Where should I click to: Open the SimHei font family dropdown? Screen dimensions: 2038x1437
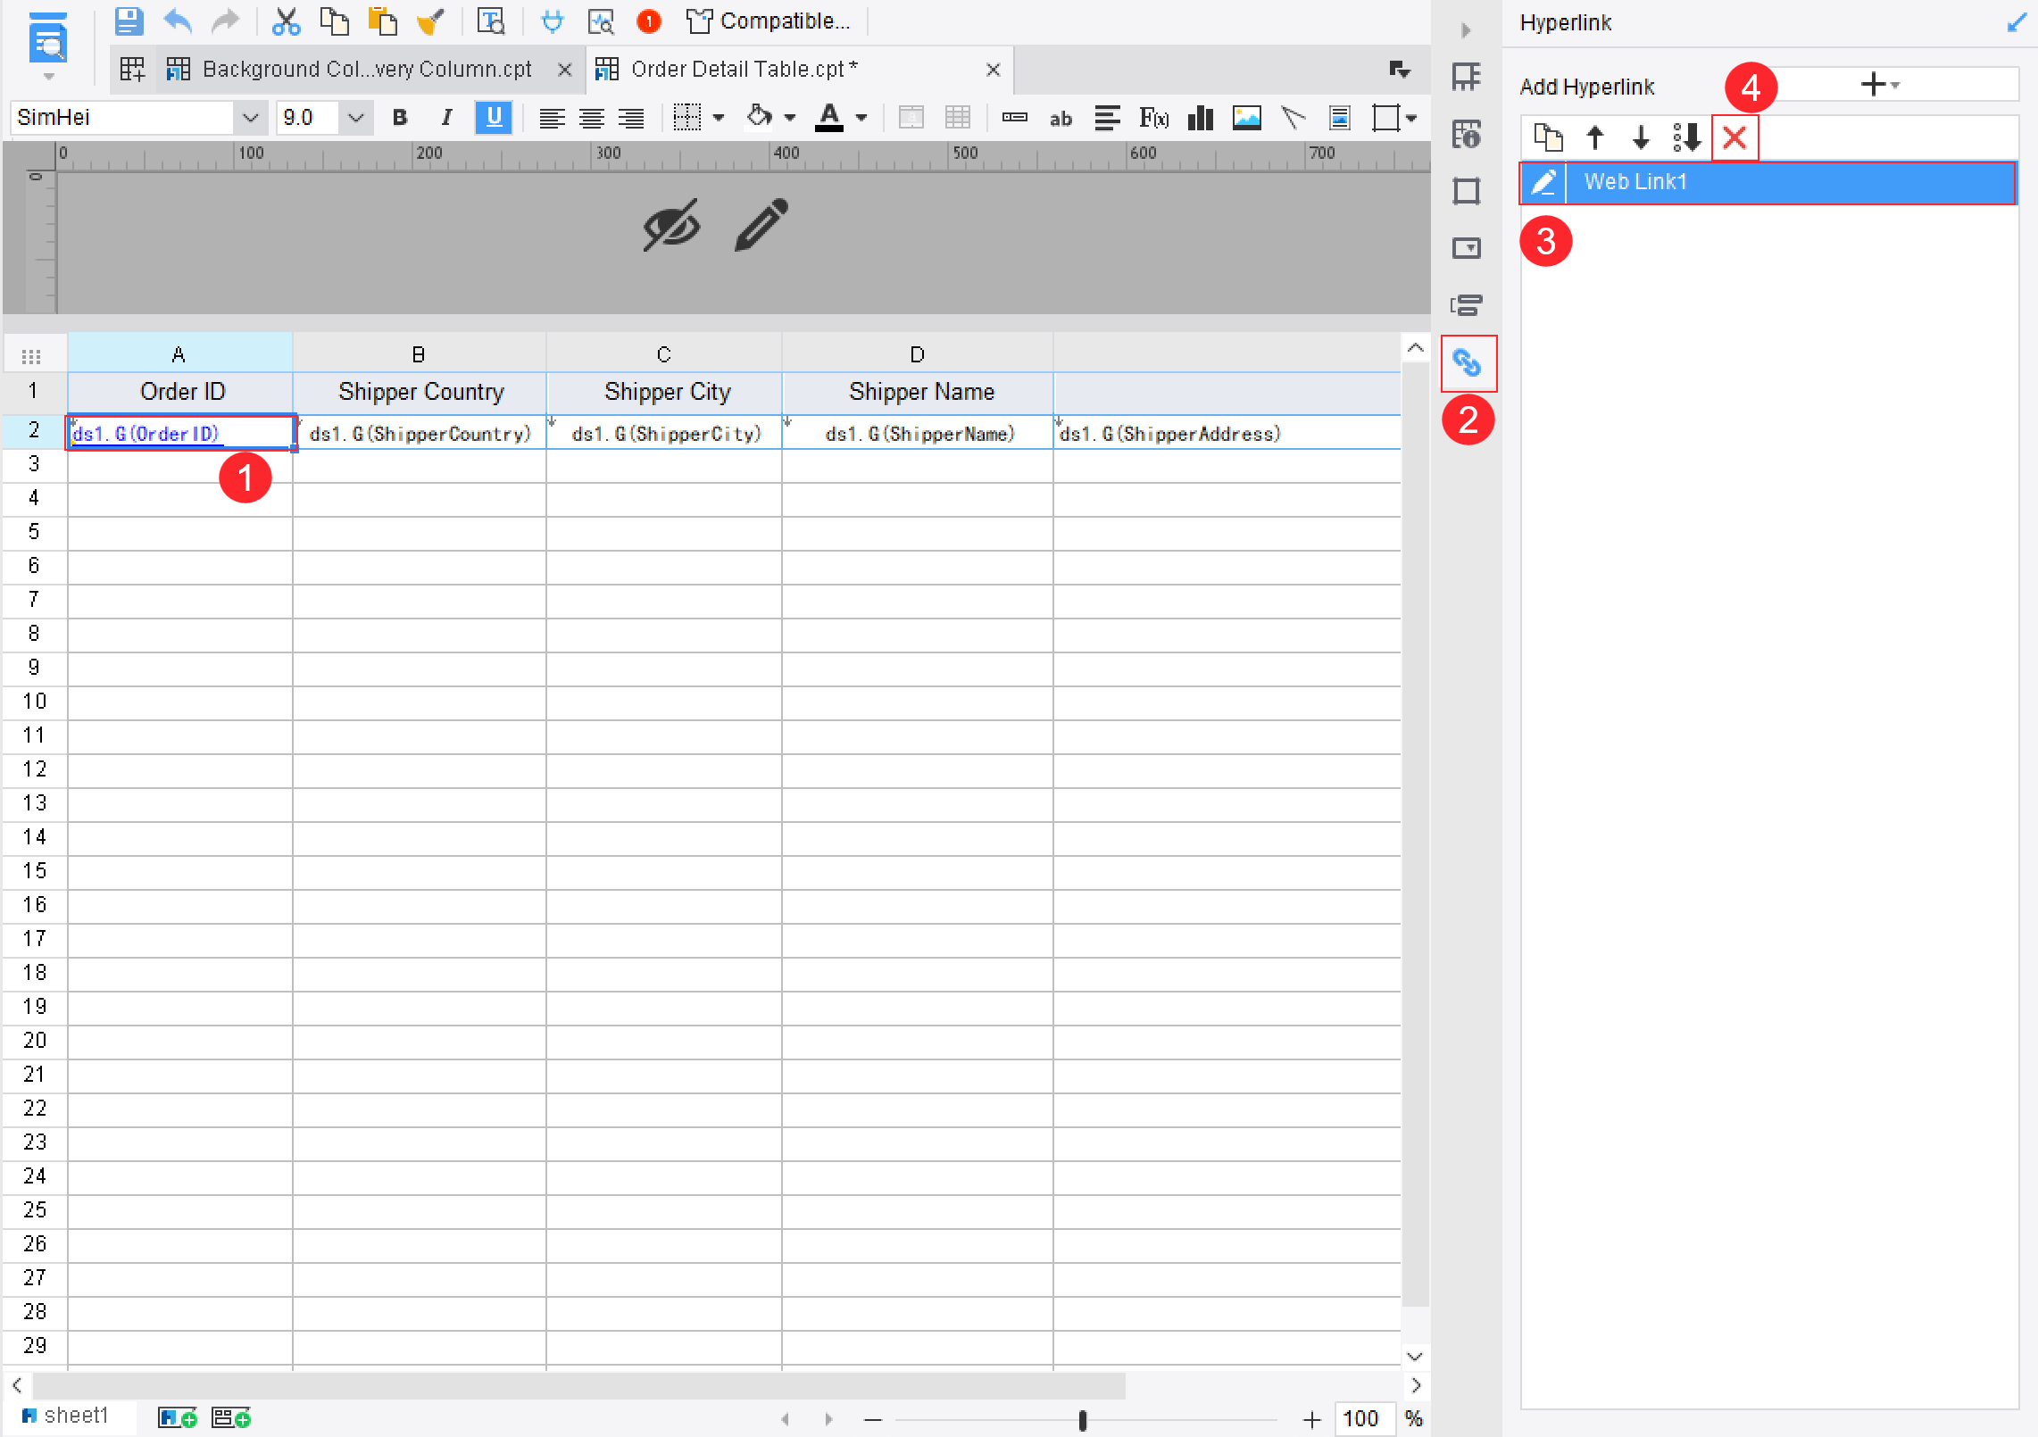pyautogui.click(x=251, y=118)
